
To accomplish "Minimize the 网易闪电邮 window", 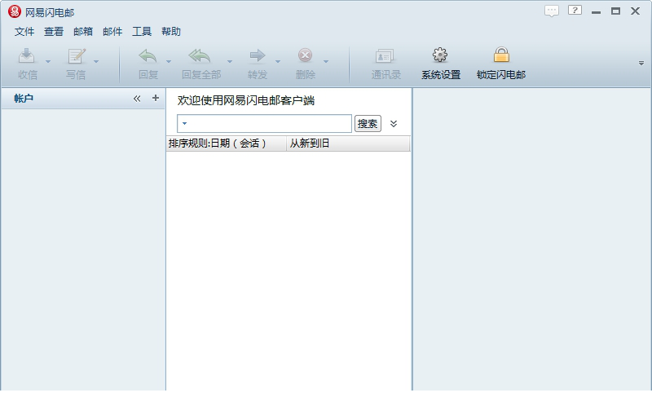I will pos(596,11).
